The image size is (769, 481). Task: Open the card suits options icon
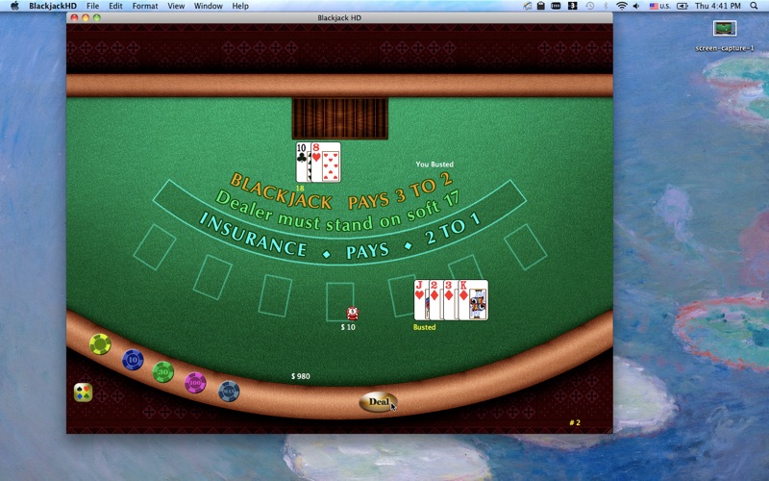click(84, 392)
